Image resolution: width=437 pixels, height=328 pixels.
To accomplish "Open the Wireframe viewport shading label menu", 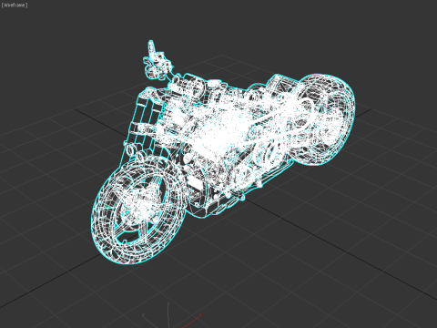I will click(15, 5).
